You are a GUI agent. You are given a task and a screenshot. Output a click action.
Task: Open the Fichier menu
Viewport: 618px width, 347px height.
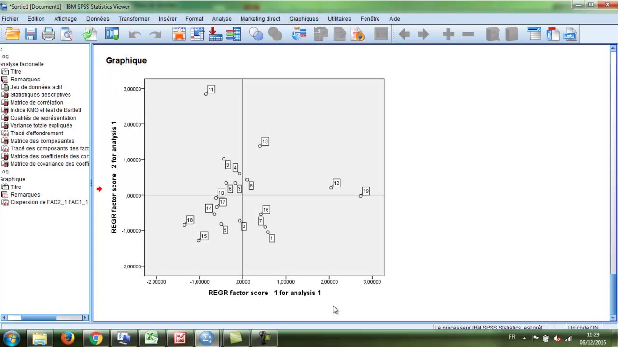click(10, 19)
